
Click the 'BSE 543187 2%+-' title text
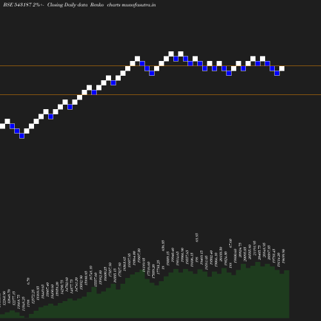pos(24,5)
